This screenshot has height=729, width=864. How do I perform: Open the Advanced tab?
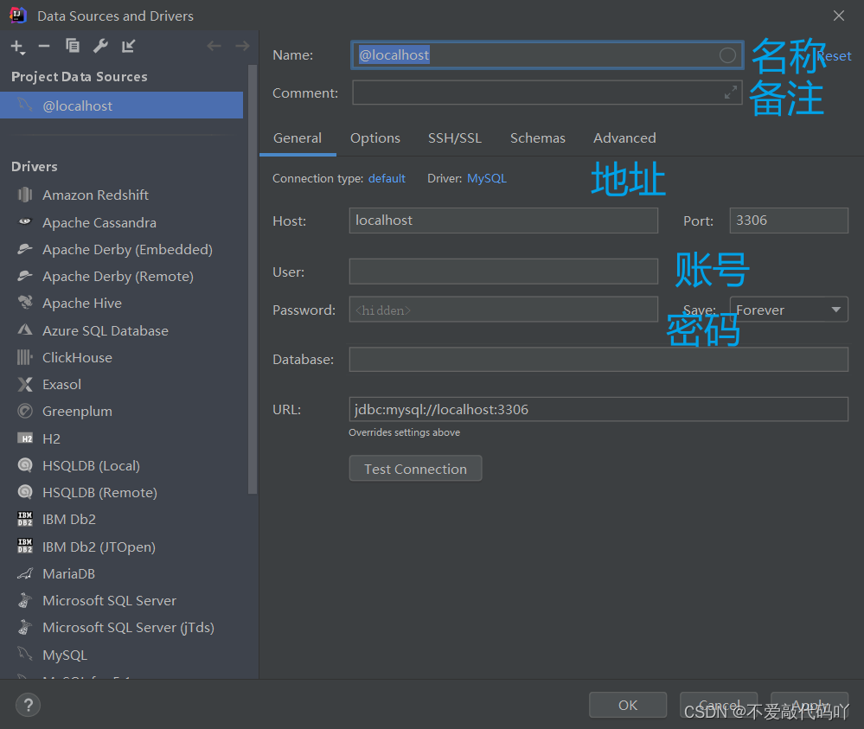(624, 138)
